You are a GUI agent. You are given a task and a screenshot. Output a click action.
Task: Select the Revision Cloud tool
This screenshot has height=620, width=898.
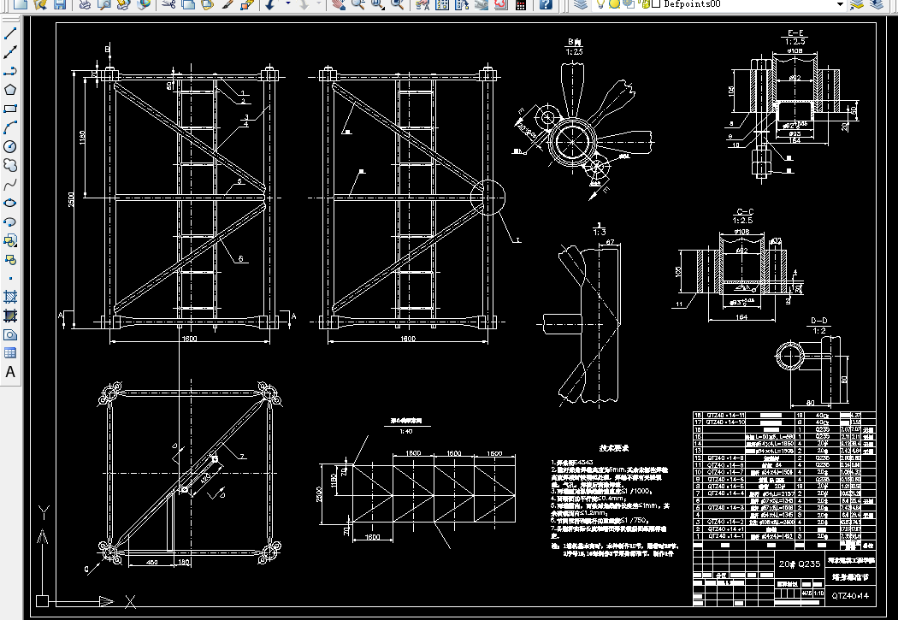coord(9,165)
